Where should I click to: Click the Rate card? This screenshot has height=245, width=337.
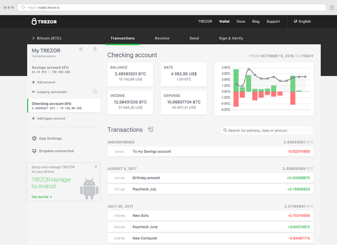pos(184,75)
